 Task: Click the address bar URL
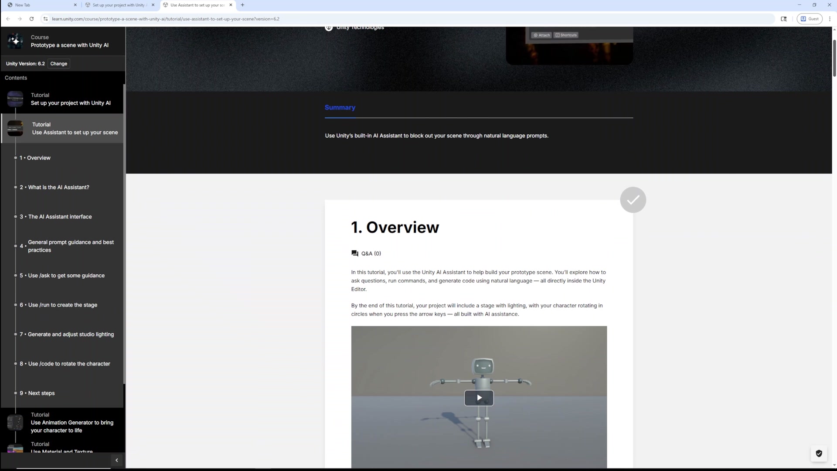[166, 19]
